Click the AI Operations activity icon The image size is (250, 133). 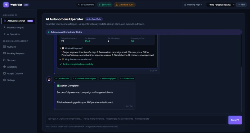point(4,34)
